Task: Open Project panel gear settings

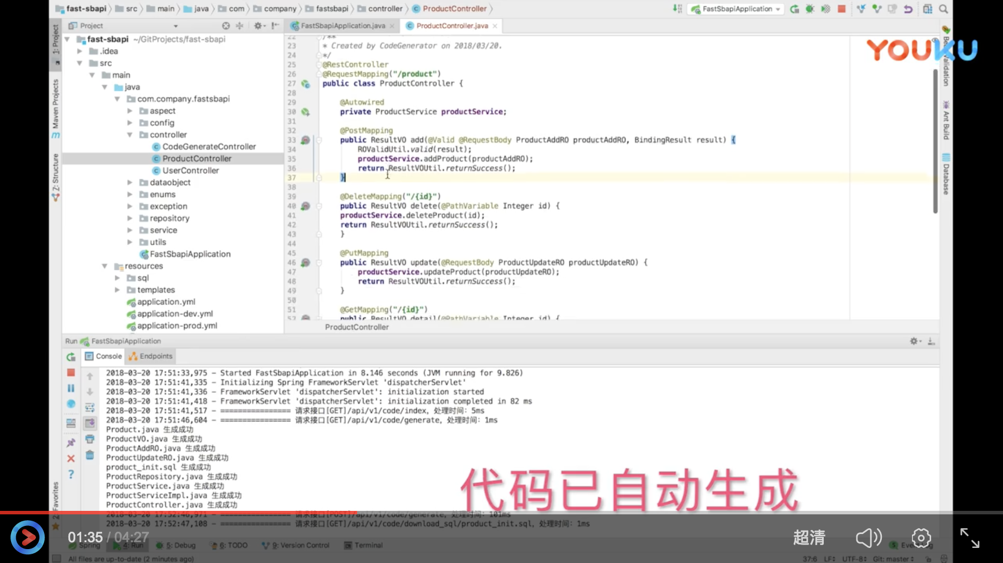Action: (x=259, y=25)
